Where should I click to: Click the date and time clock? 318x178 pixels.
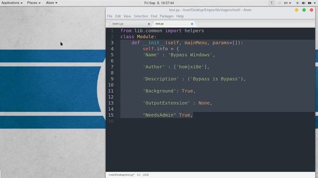point(159,3)
